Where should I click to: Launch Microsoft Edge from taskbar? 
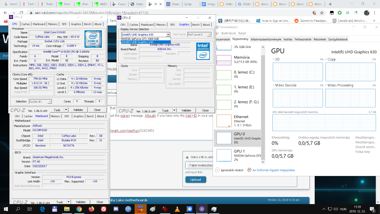click(42, 209)
